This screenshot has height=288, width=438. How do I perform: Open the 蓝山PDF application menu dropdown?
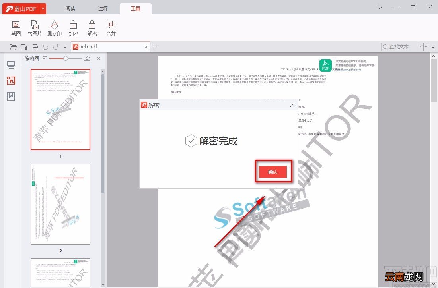[43, 9]
